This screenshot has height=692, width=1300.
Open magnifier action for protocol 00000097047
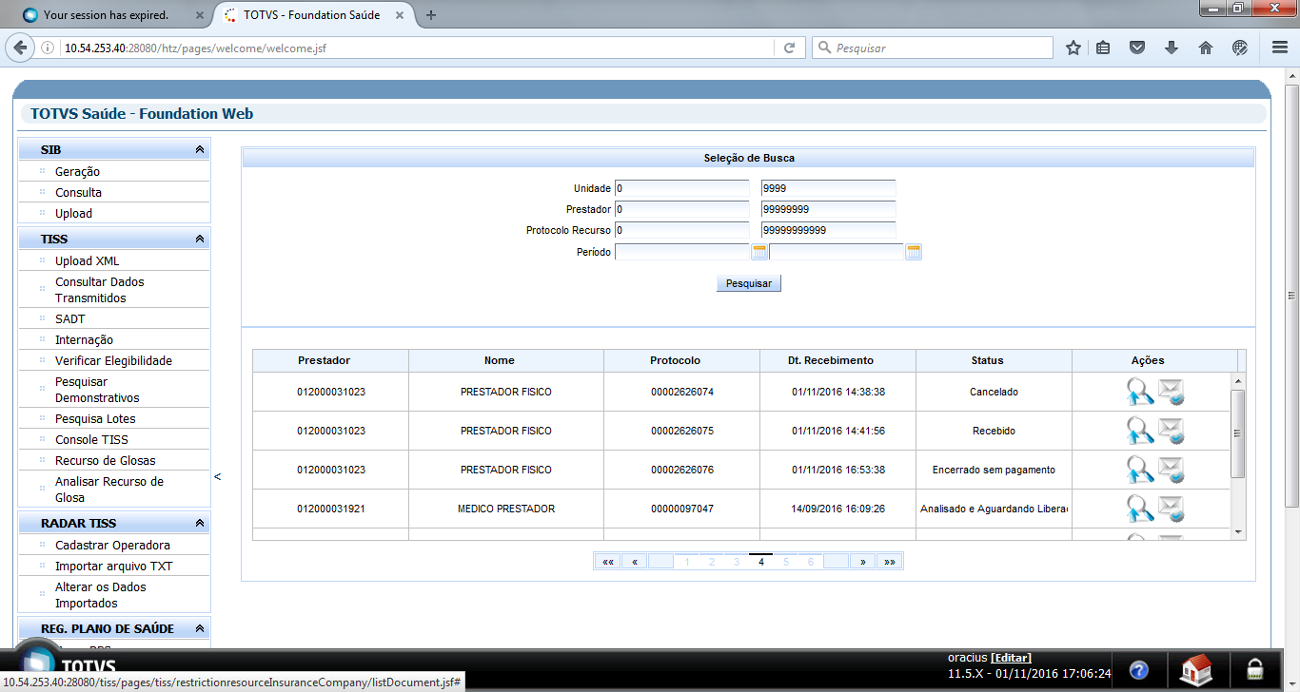coord(1140,509)
